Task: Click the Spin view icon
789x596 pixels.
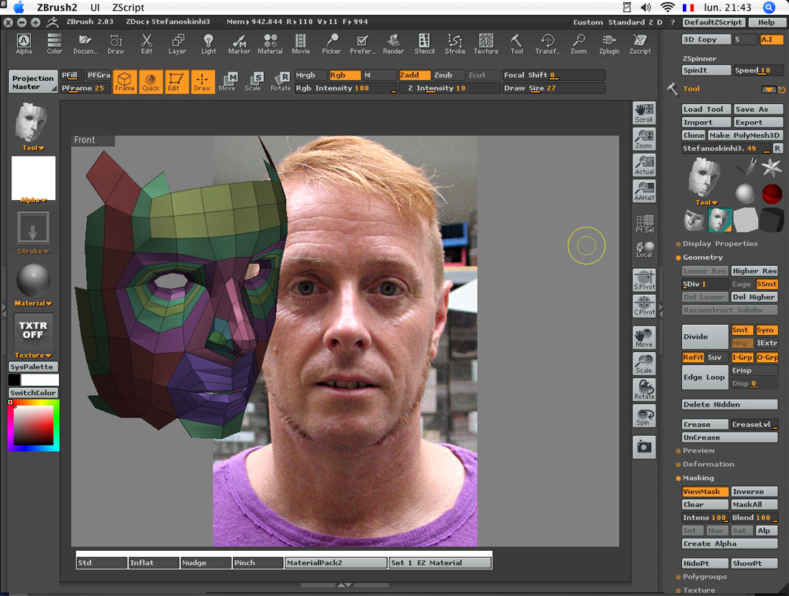Action: (x=644, y=416)
